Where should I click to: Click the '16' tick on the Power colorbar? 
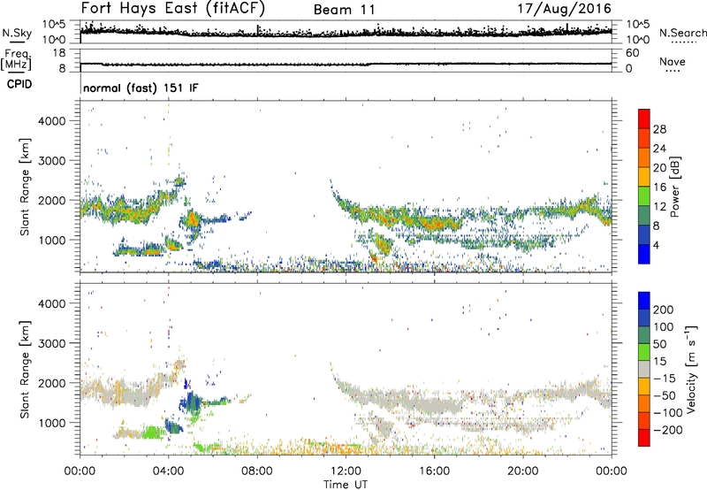[x=659, y=188]
